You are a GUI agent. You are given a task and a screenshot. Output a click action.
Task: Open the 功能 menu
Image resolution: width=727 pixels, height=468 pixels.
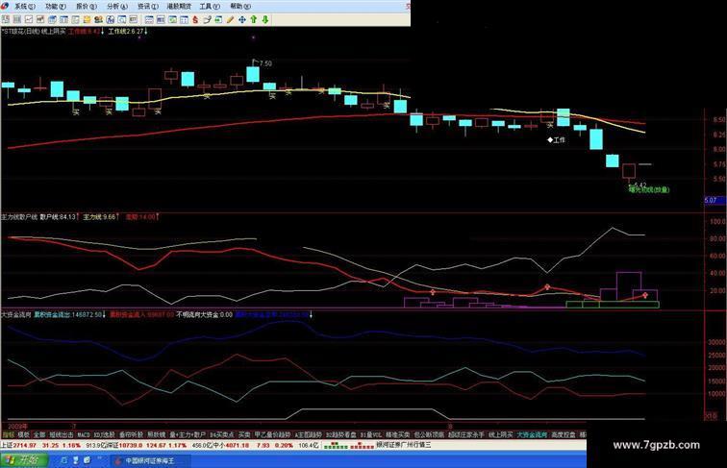pos(56,7)
